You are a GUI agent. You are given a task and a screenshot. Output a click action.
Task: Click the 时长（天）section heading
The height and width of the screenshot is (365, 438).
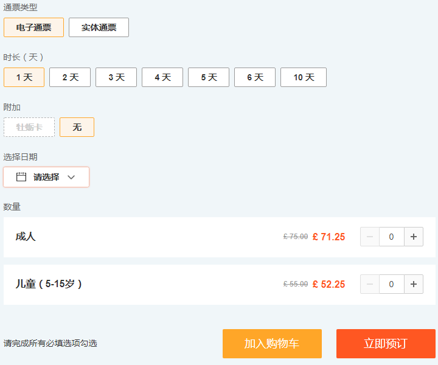coord(24,57)
